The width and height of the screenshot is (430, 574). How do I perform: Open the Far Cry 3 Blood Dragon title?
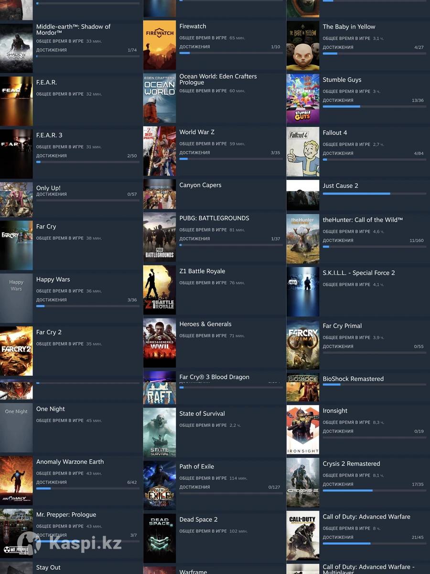[214, 377]
